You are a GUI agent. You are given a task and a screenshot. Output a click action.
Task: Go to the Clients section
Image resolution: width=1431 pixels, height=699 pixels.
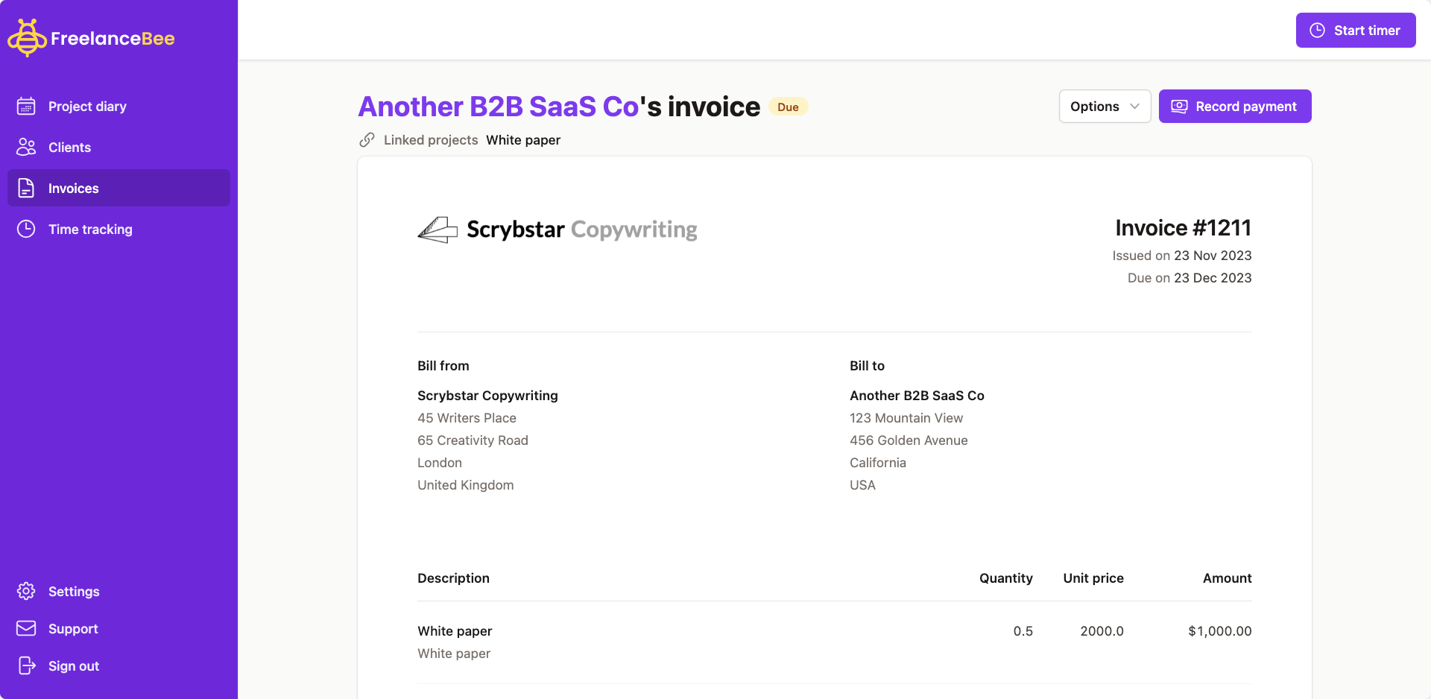[x=69, y=148]
